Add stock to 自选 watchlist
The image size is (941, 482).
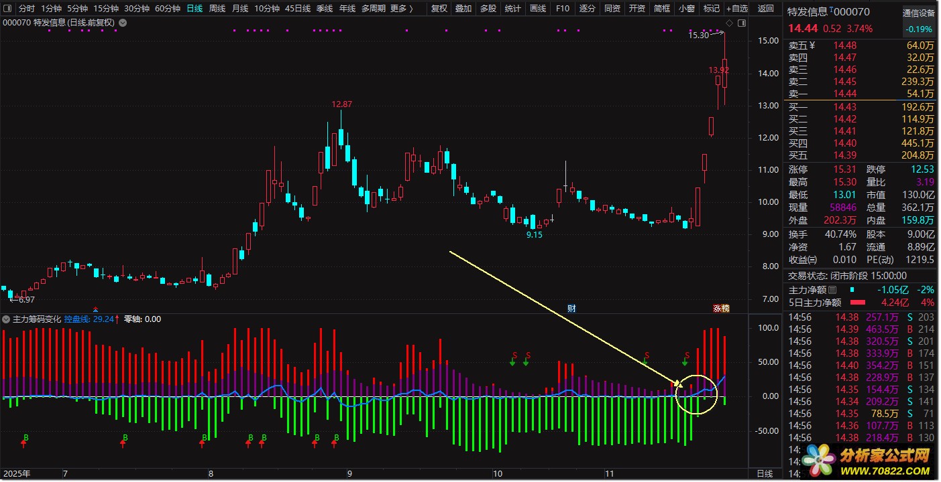736,9
